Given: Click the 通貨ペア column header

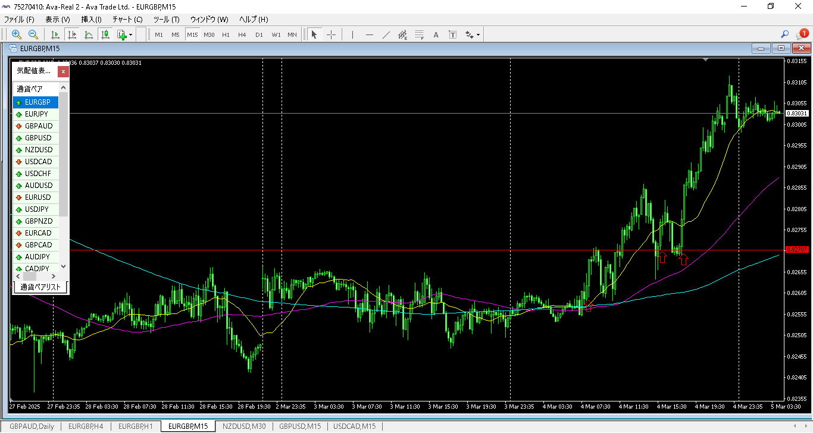Looking at the screenshot, I should click(36, 89).
